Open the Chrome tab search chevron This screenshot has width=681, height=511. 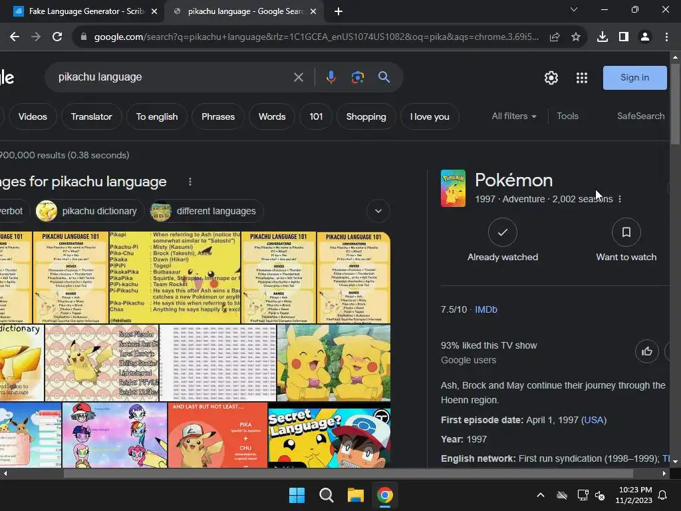(x=574, y=9)
